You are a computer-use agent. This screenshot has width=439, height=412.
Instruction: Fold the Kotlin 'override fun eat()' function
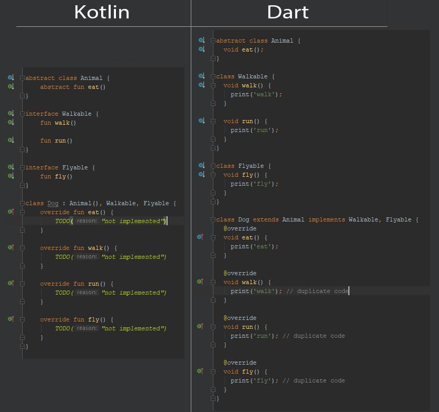coord(22,212)
